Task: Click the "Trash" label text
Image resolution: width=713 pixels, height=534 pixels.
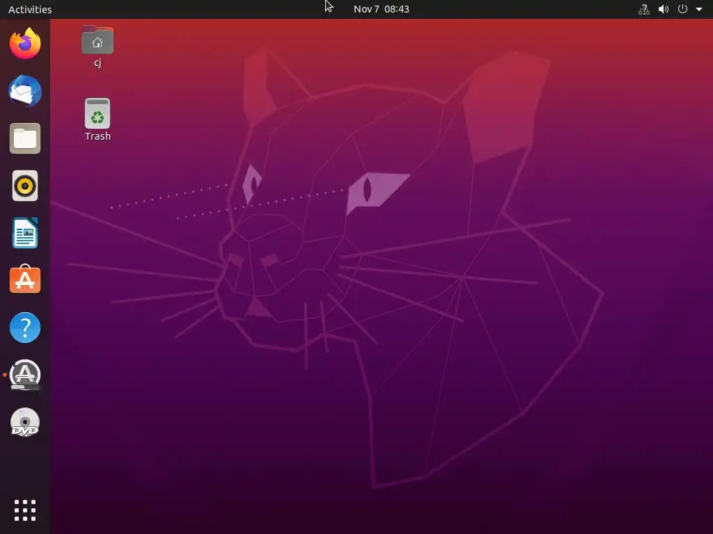Action: click(x=97, y=136)
